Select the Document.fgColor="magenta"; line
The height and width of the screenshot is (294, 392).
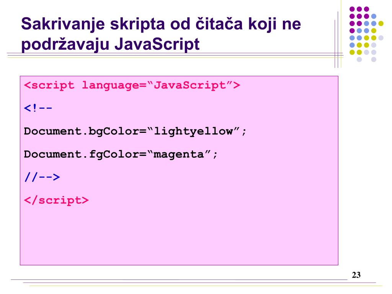pyautogui.click(x=121, y=155)
